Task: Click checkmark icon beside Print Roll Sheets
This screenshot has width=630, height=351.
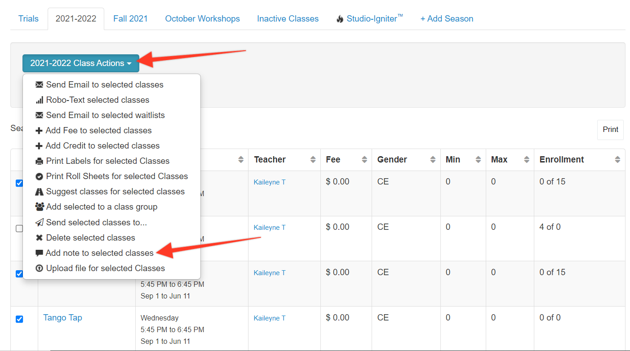Action: pyautogui.click(x=39, y=176)
